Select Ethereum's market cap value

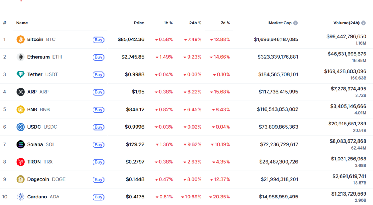tap(278, 57)
